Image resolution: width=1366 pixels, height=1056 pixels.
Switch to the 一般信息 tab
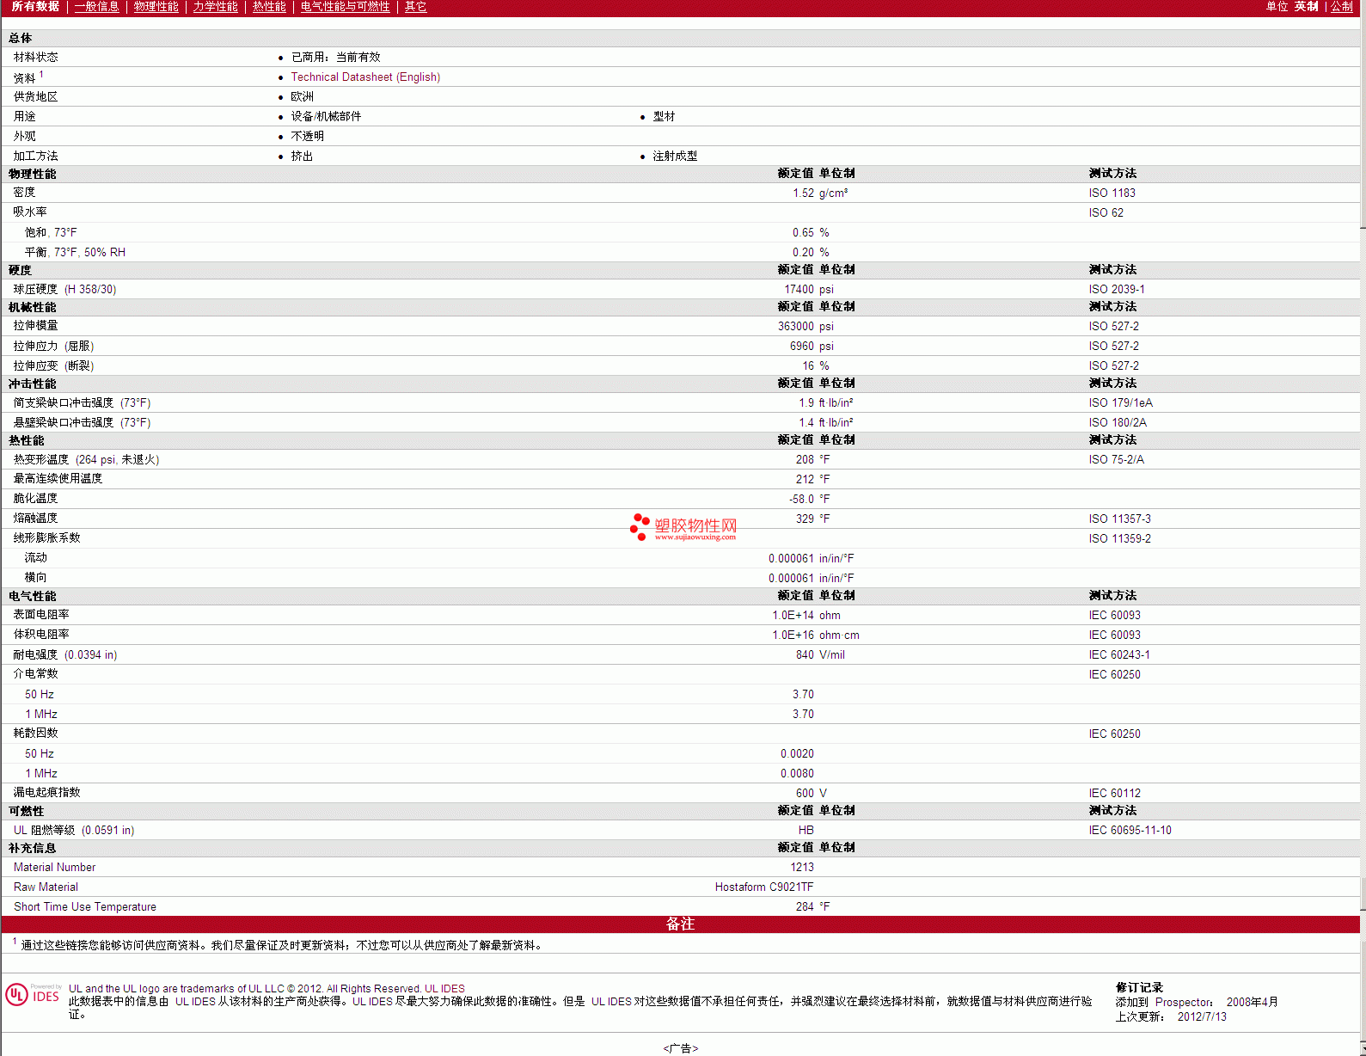pos(96,7)
